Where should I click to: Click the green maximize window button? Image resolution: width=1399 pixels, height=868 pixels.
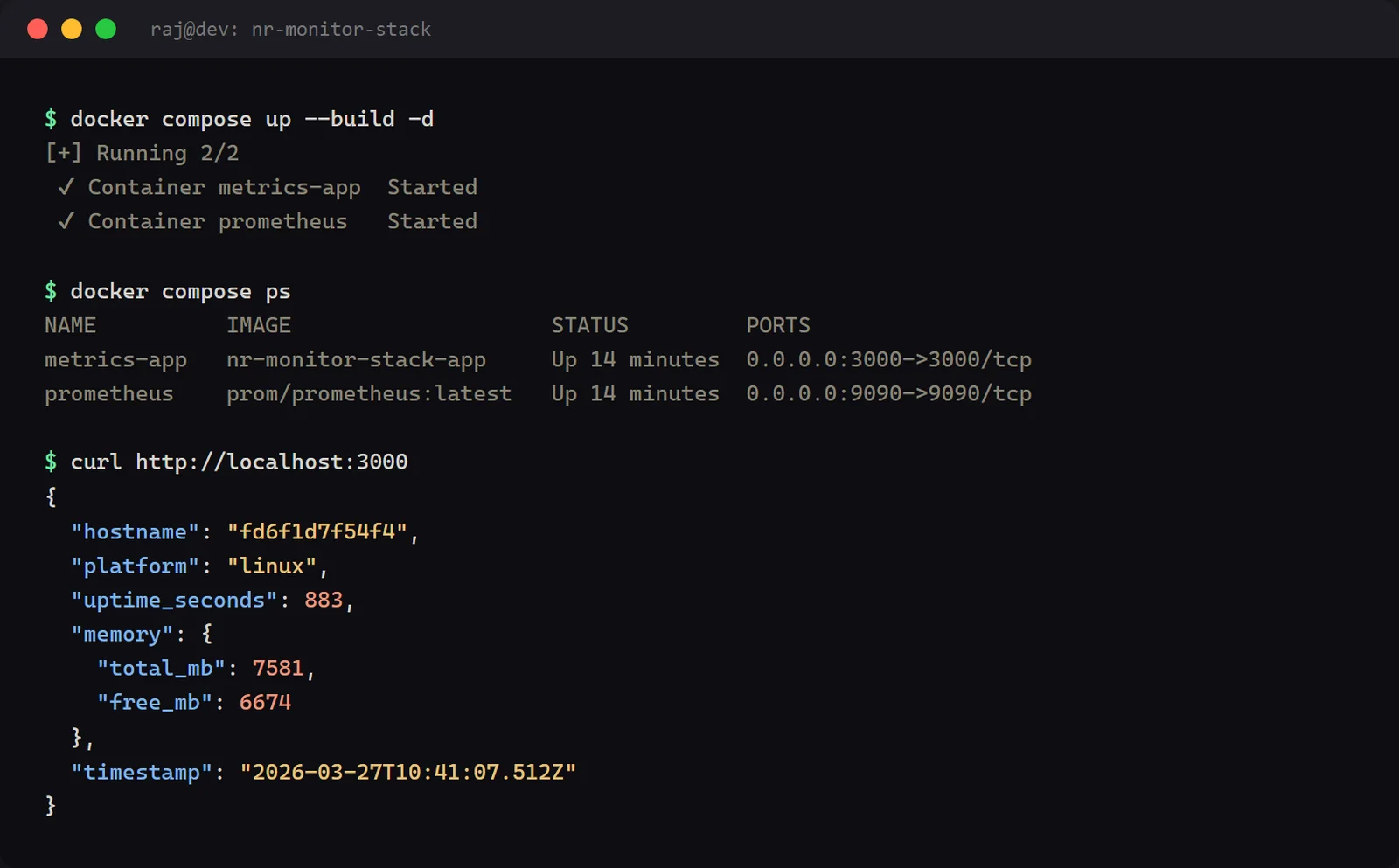(106, 29)
